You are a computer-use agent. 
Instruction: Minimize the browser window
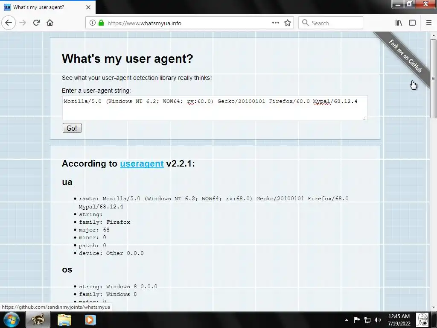[398, 4]
